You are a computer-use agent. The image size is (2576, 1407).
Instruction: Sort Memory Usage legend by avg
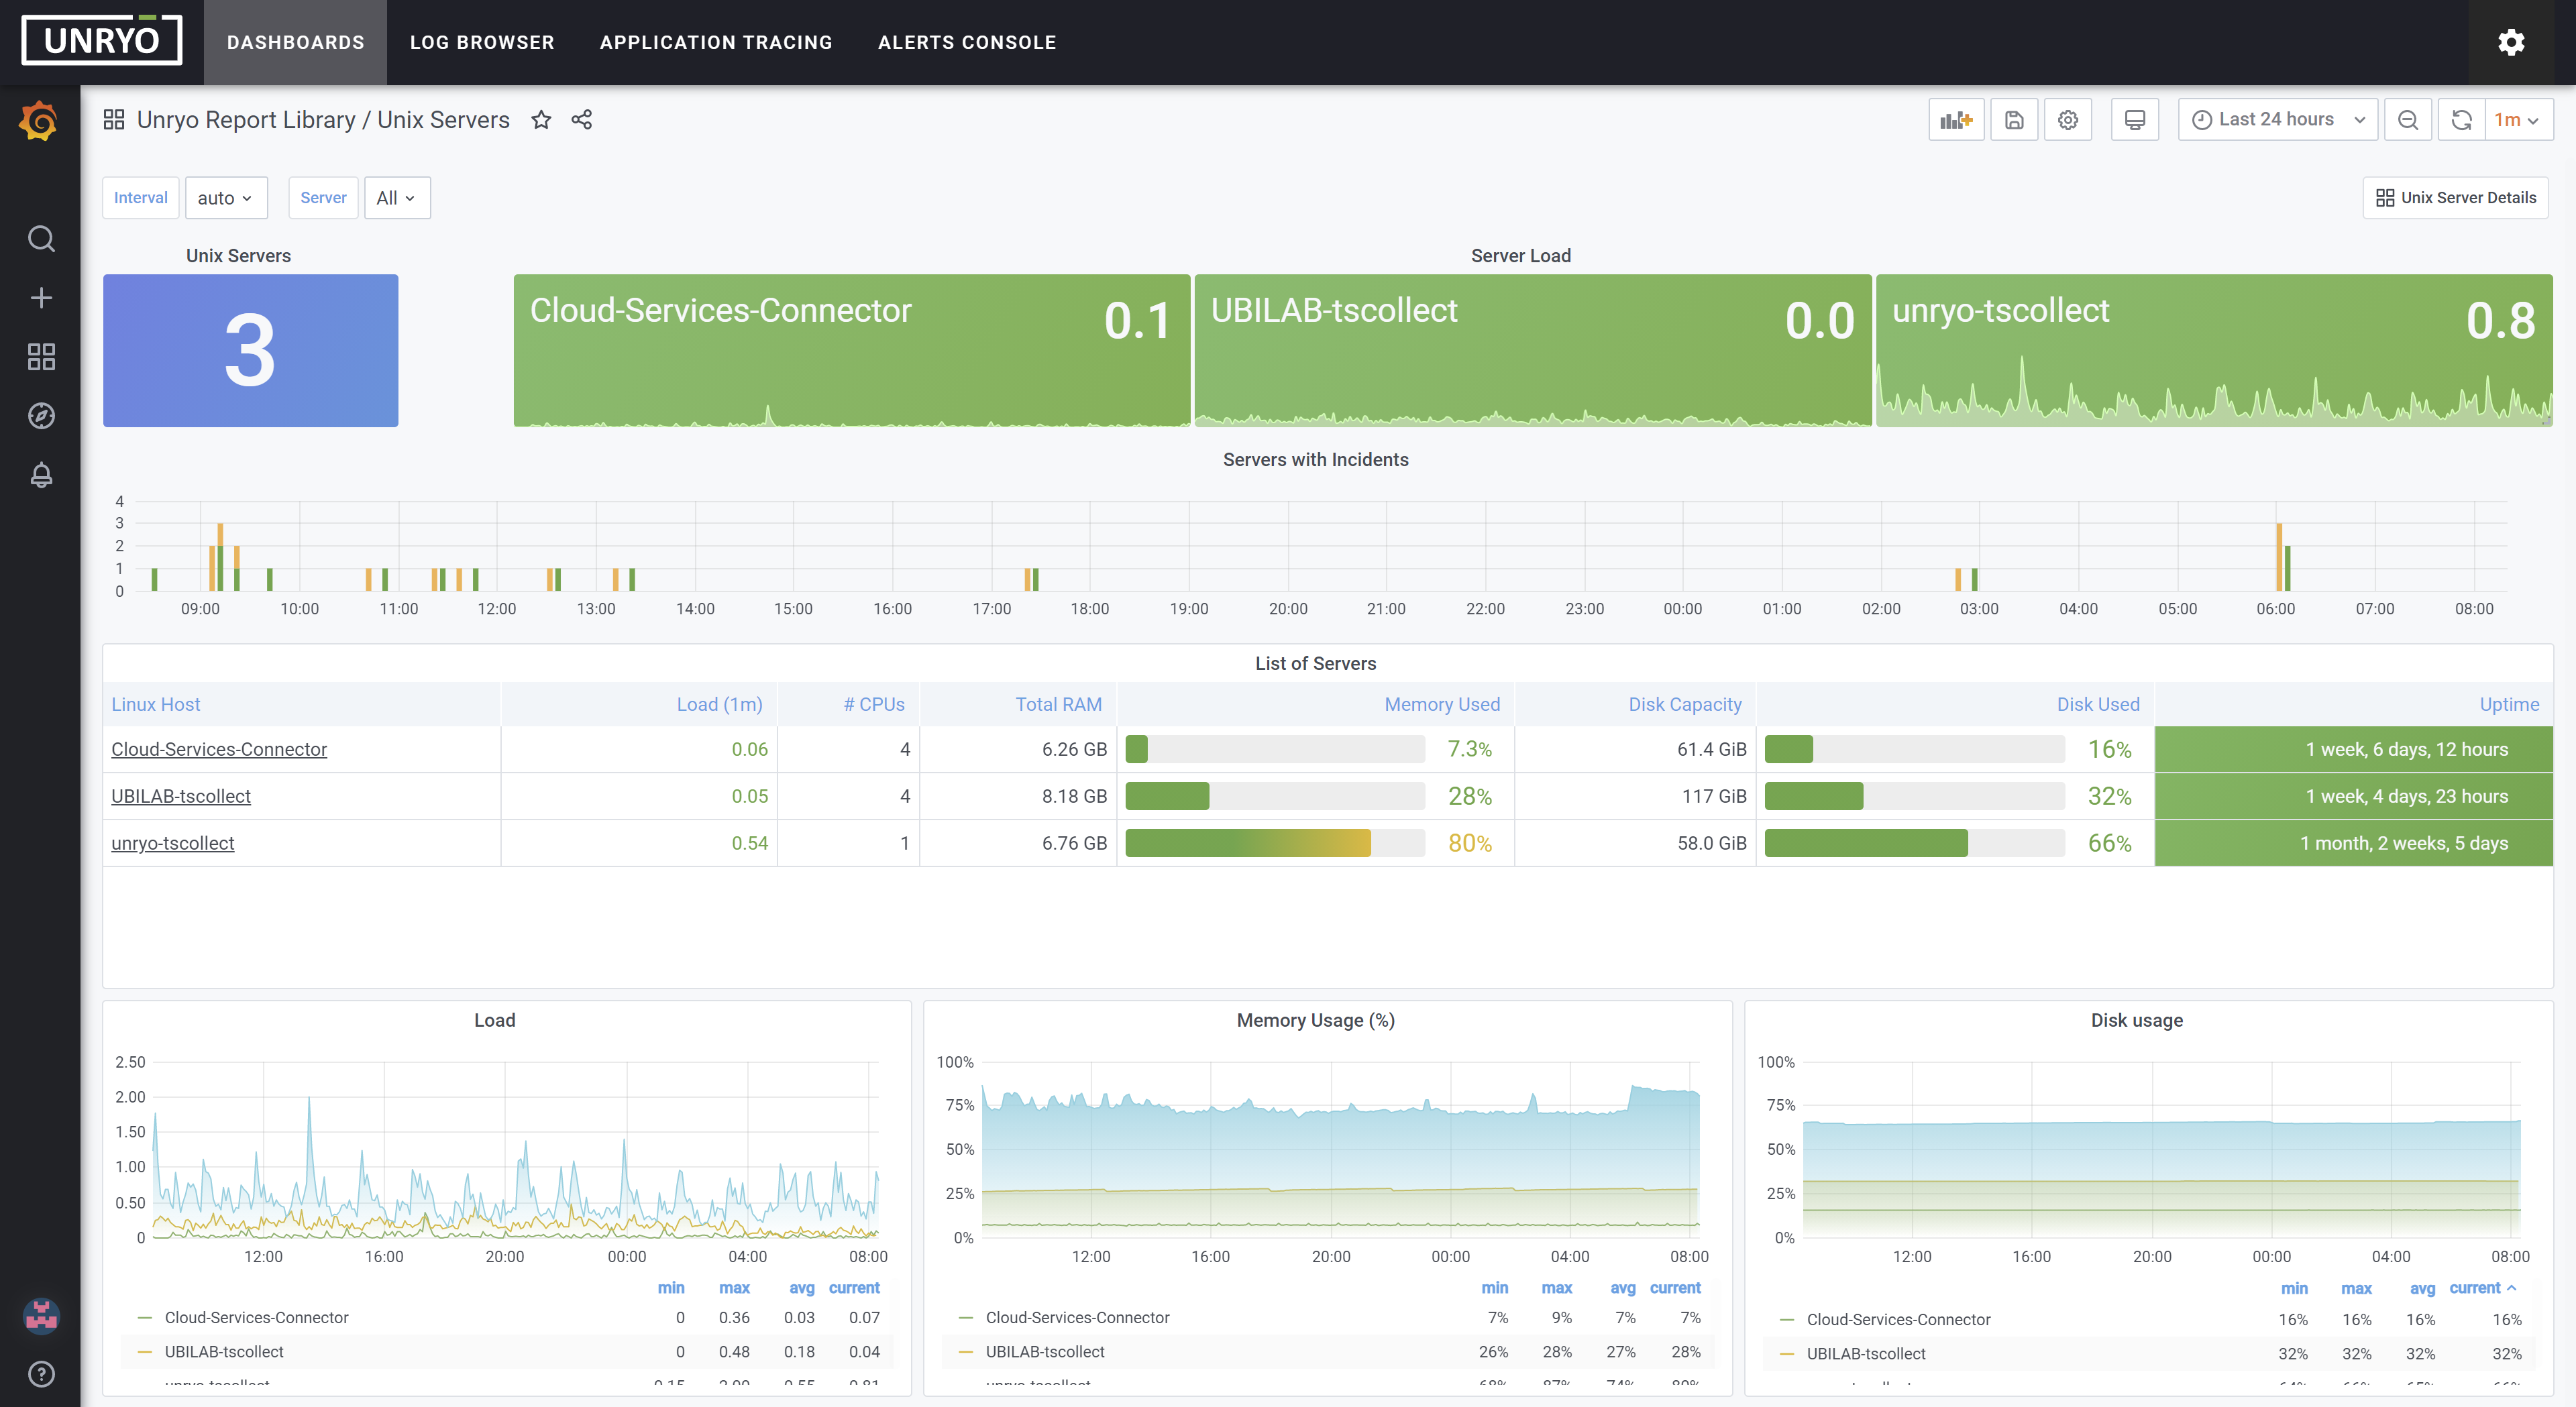click(1623, 1288)
